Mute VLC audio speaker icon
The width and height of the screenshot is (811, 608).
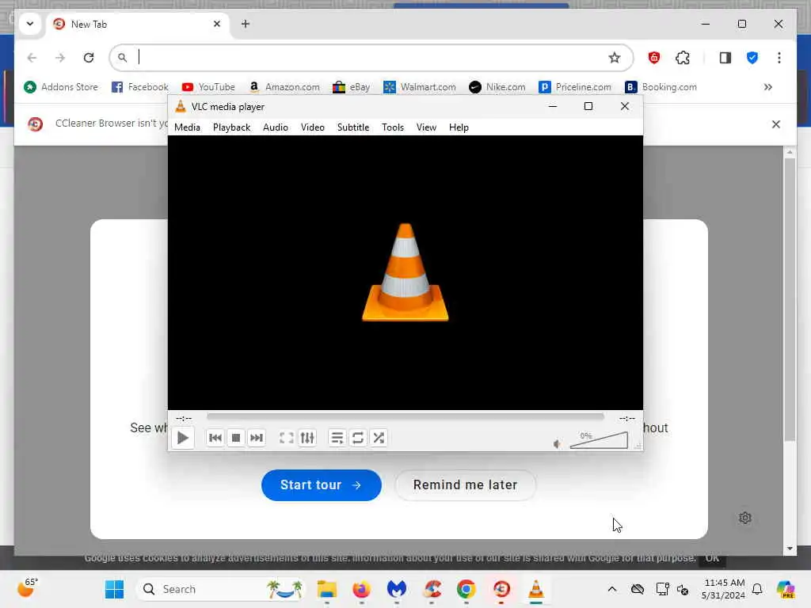(557, 443)
